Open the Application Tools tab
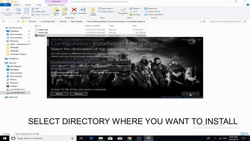Image resolution: width=250 pixels, height=141 pixels. point(56,5)
